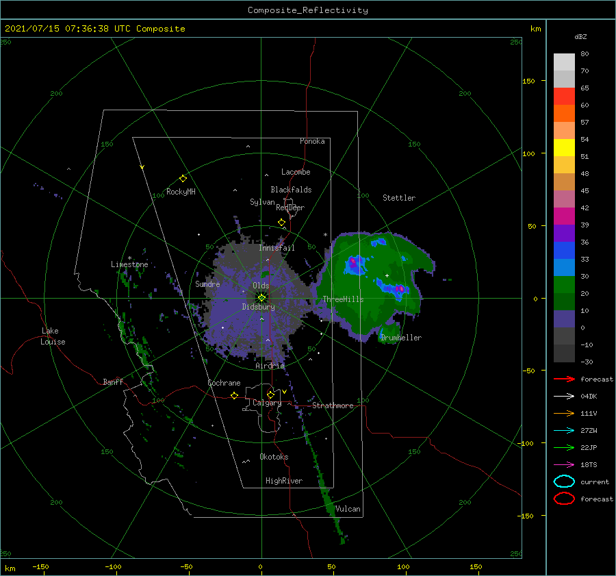This screenshot has width=616, height=576.
Task: Click the Composite_Reflectivity title text
Action: (x=308, y=10)
